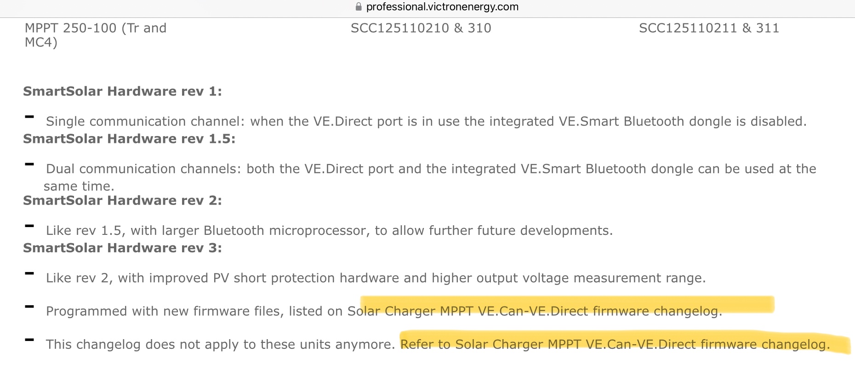
Task: Select the SCC125110211 & 311 part number
Action: [x=709, y=28]
